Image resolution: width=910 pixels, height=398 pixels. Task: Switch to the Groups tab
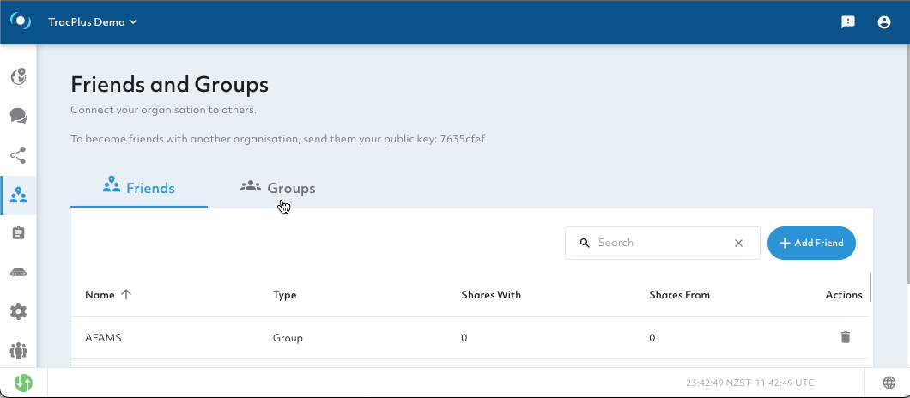pos(278,188)
